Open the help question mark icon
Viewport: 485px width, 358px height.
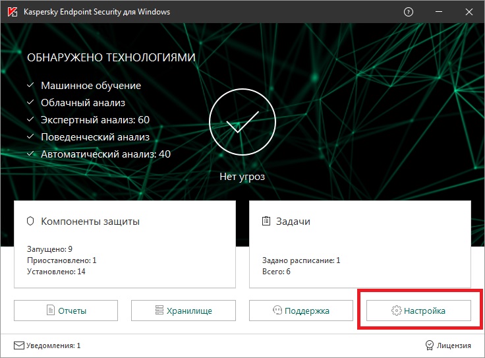point(409,12)
